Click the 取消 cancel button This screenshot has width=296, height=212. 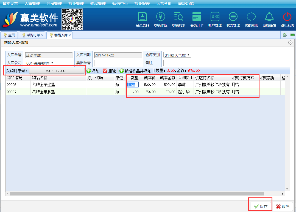click(283, 206)
